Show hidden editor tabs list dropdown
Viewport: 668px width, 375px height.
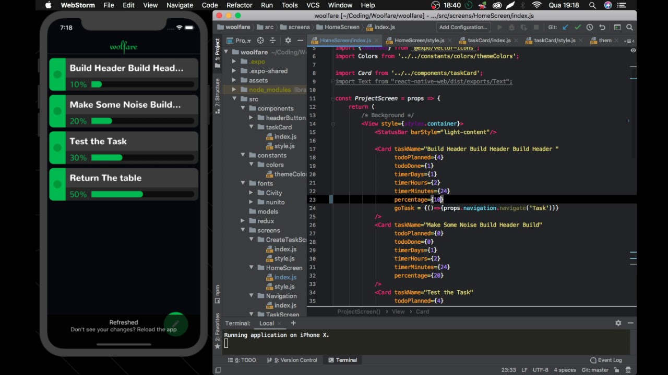[x=629, y=41]
